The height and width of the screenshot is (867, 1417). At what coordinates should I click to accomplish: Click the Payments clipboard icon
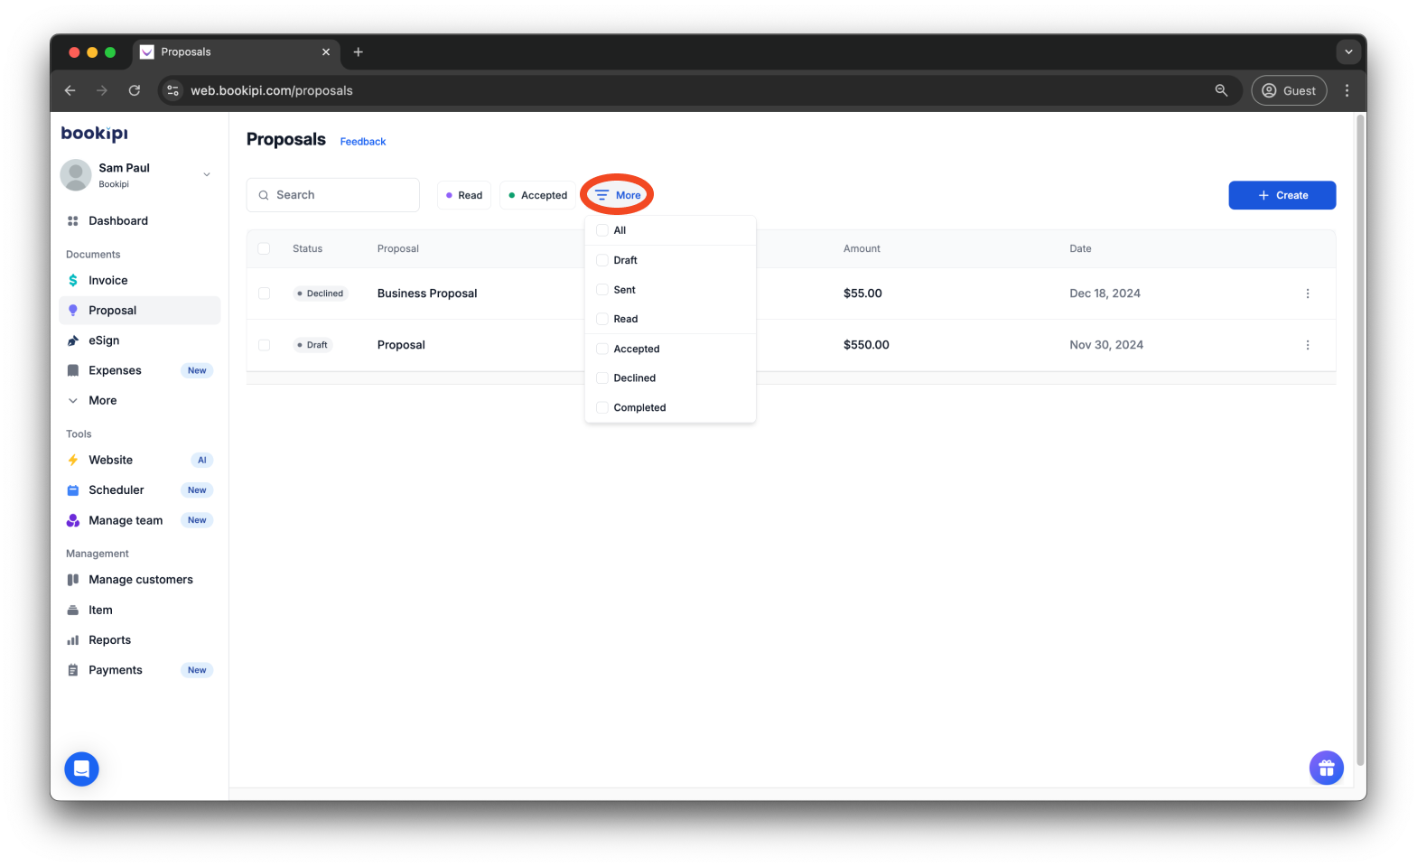click(73, 670)
